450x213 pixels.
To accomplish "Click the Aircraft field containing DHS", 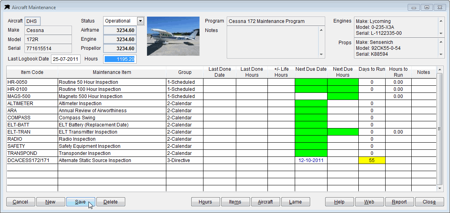I will pos(32,21).
